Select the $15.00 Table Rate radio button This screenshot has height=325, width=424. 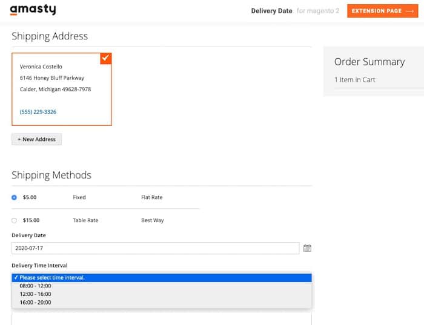tap(15, 220)
